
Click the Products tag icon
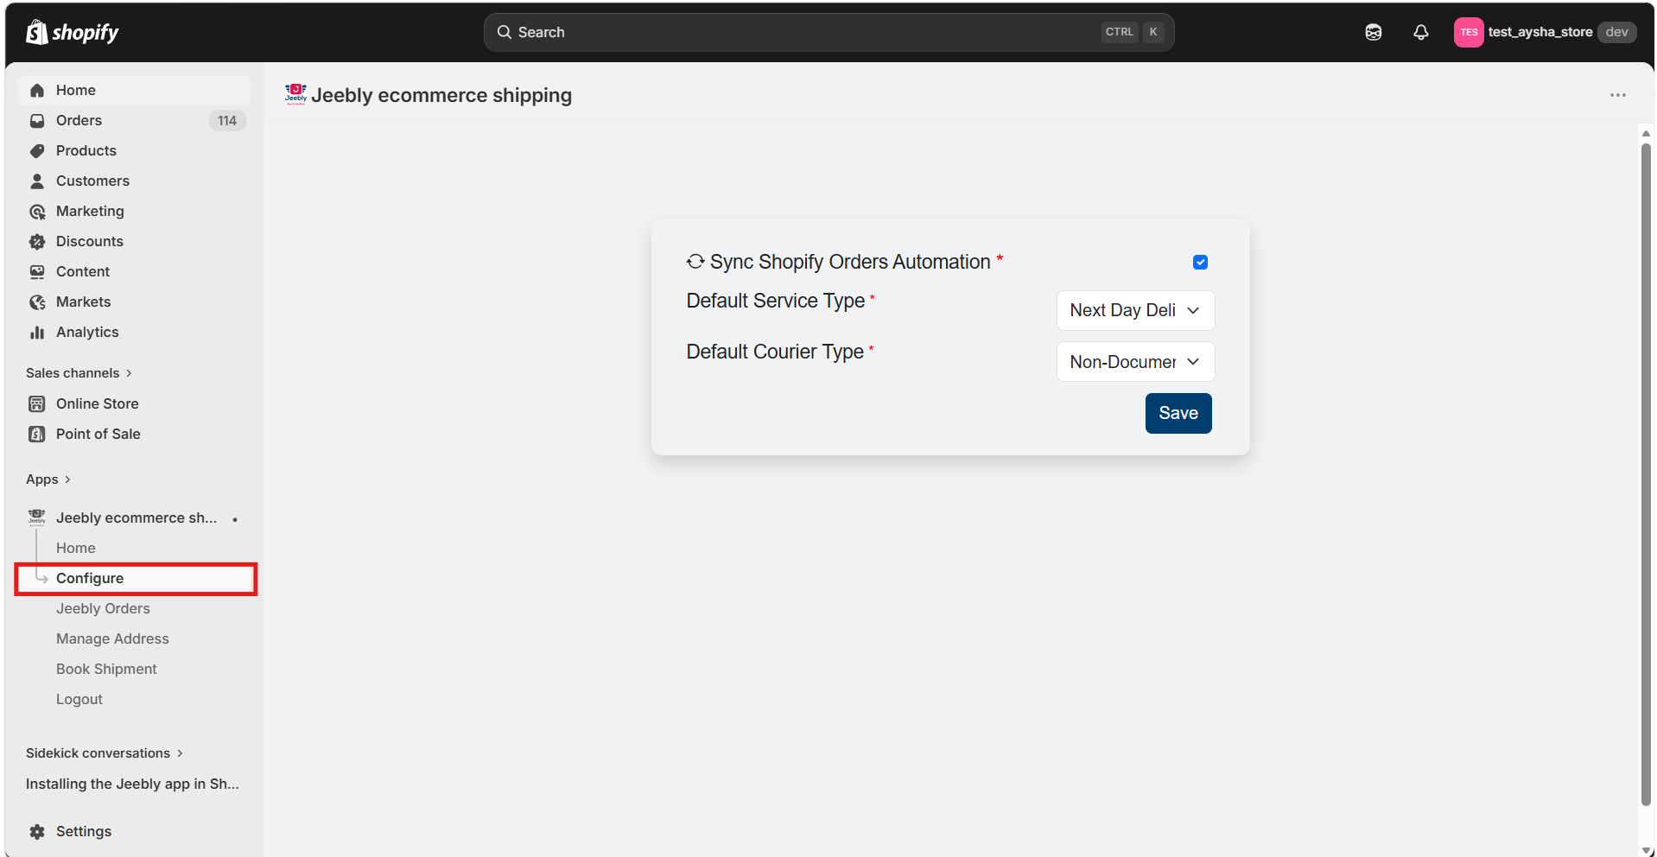[37, 150]
